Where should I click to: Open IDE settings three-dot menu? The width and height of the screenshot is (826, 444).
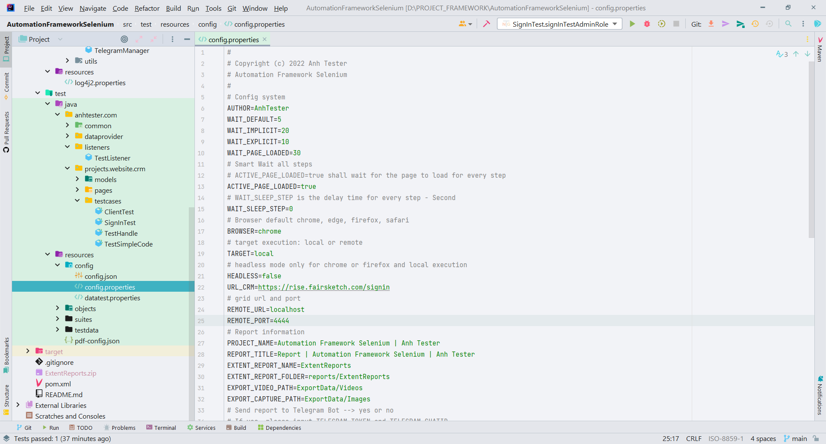coord(803,24)
